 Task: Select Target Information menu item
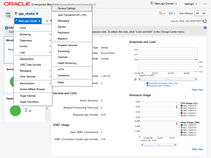tap(33, 102)
